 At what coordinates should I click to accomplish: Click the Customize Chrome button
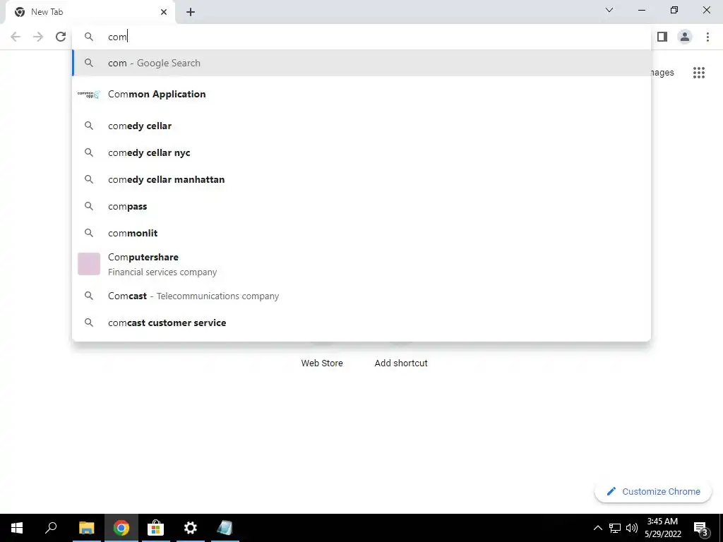[652, 492]
